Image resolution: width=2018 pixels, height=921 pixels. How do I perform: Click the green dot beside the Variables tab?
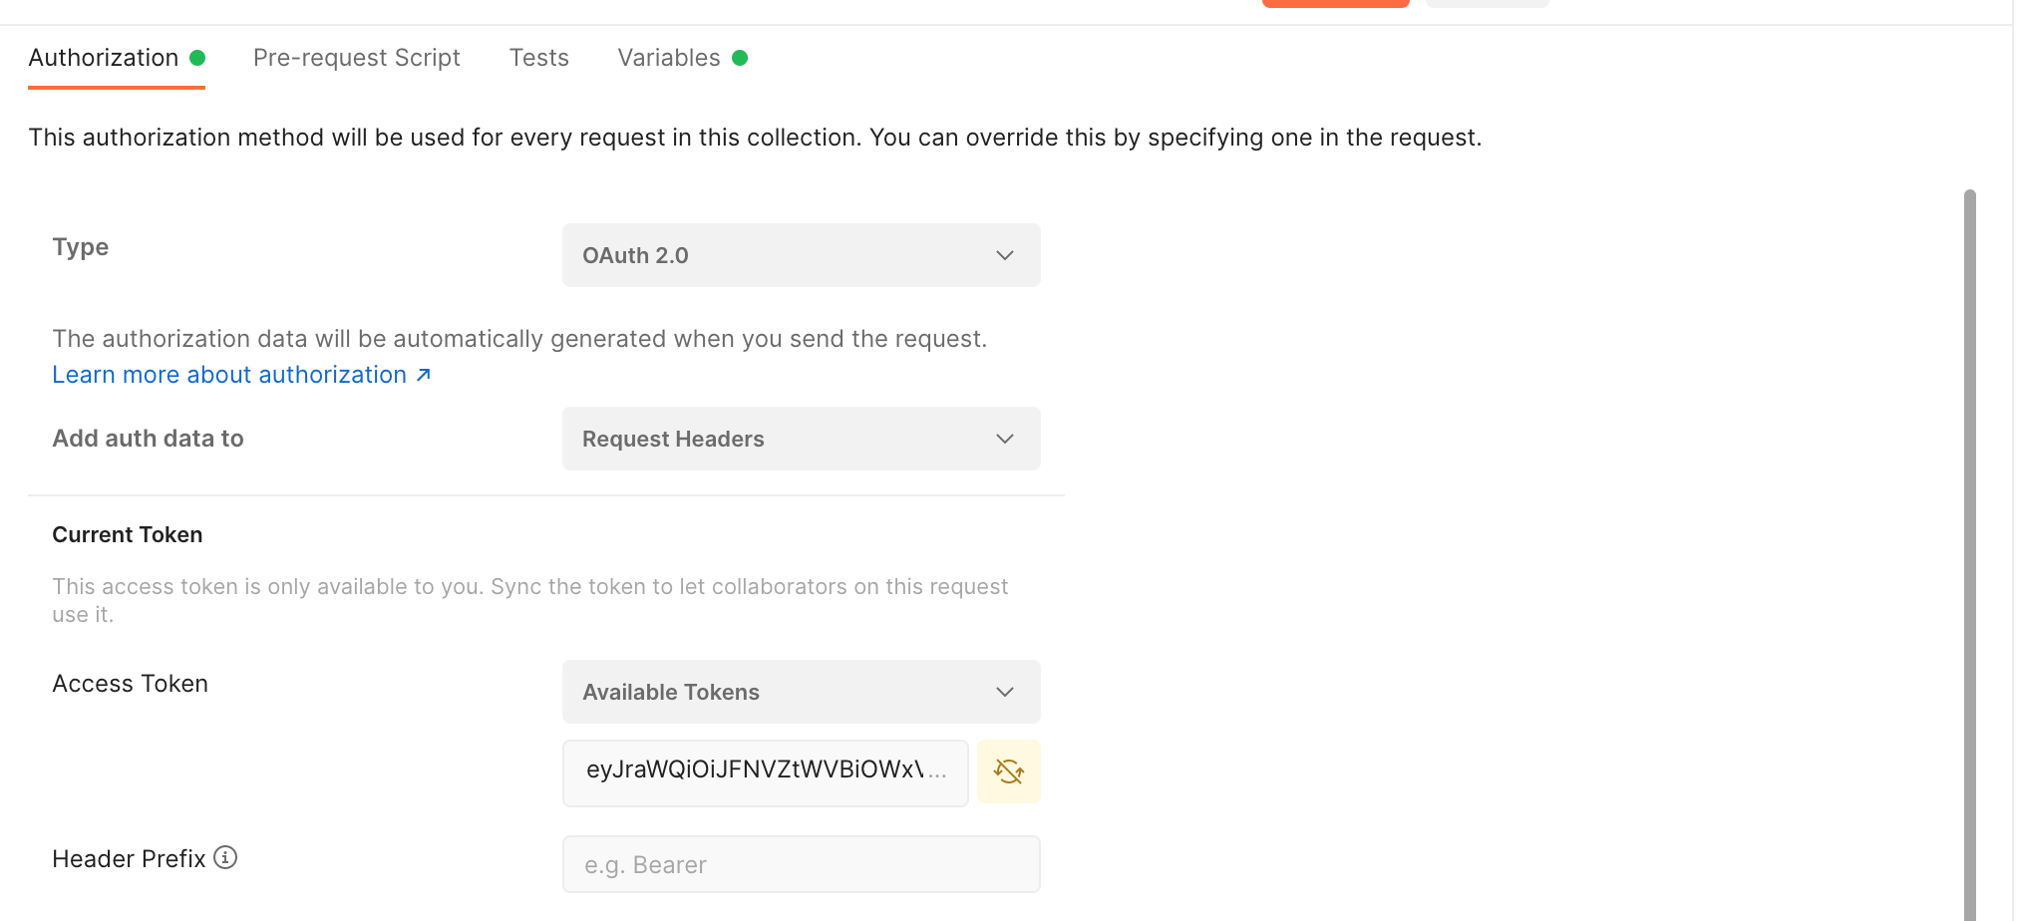(740, 58)
